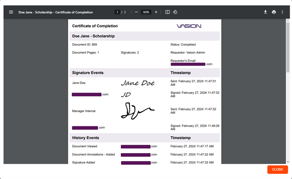Click the vertical scrollbar thumb
The height and width of the screenshot is (179, 292).
[288, 47]
